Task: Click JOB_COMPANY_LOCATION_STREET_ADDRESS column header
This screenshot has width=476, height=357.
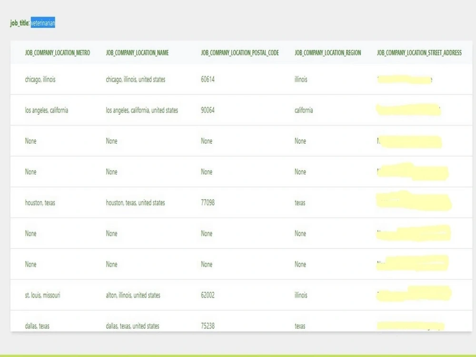Action: point(419,53)
